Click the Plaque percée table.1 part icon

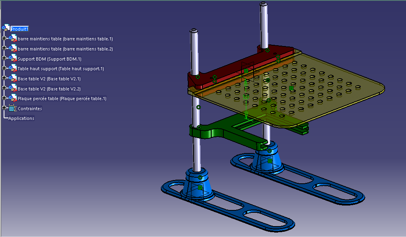pos(12,98)
